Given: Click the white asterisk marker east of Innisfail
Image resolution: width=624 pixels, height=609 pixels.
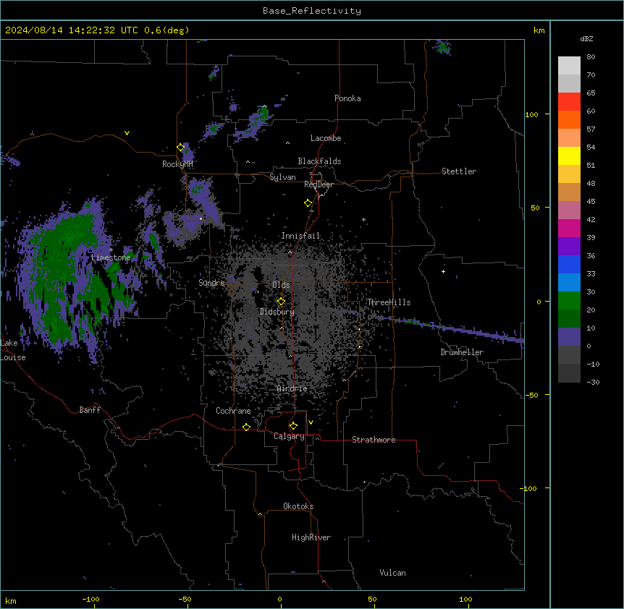Looking at the screenshot, I should pos(363,219).
